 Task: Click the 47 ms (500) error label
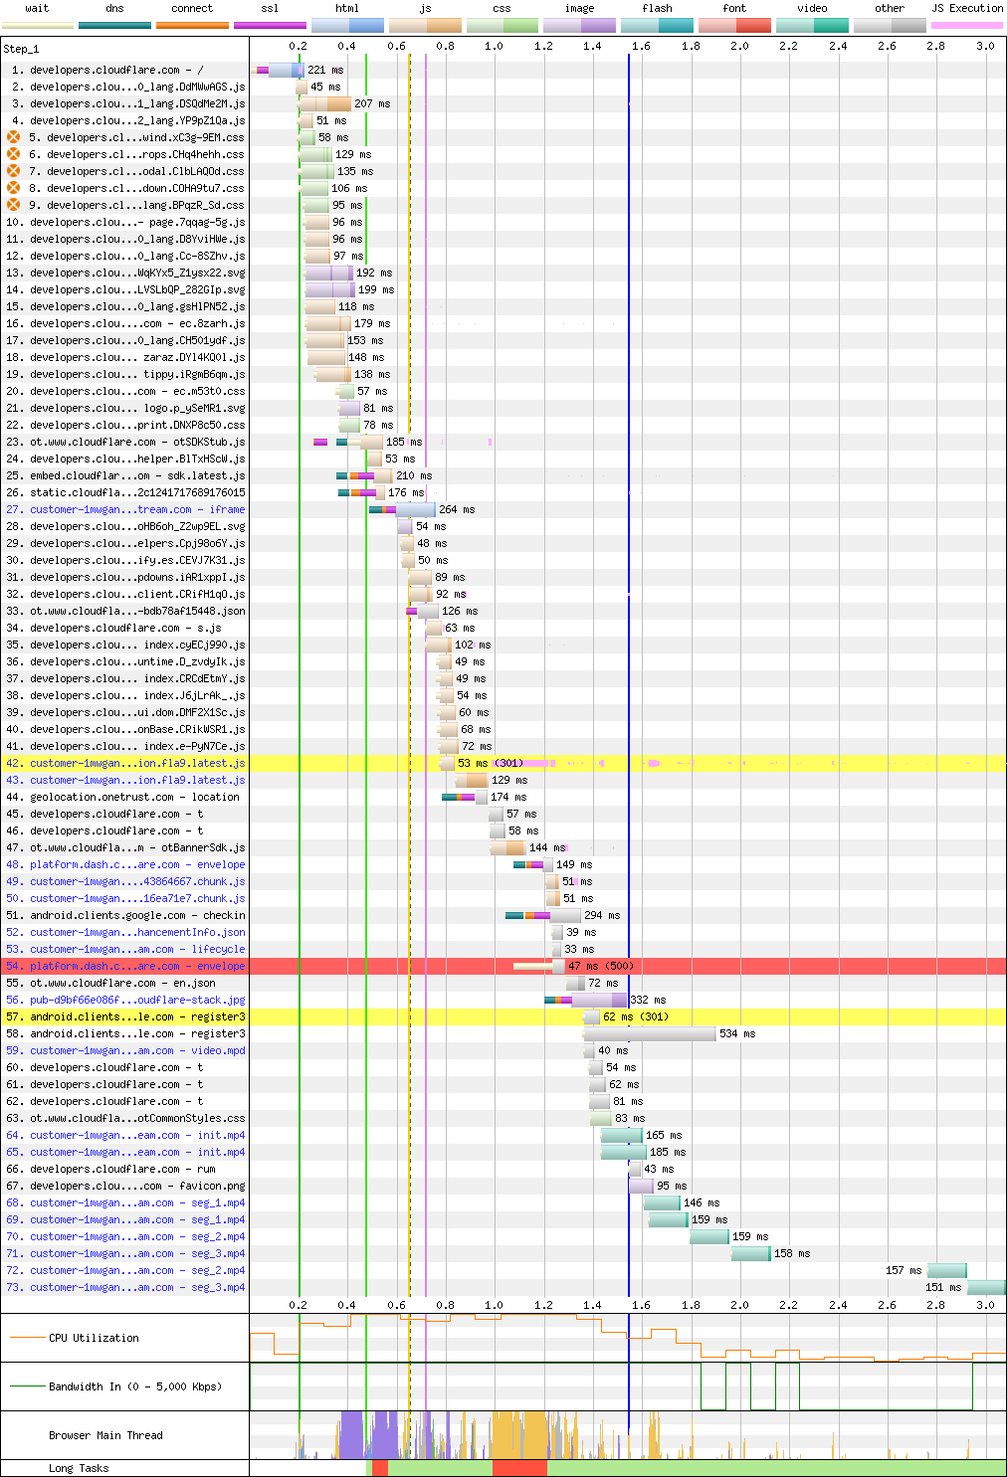(600, 966)
